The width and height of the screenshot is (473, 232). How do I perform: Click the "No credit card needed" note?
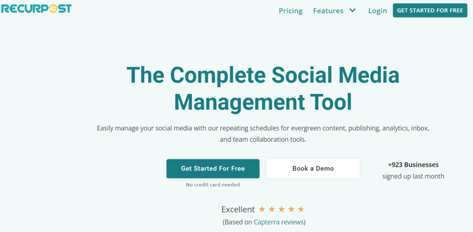point(213,185)
